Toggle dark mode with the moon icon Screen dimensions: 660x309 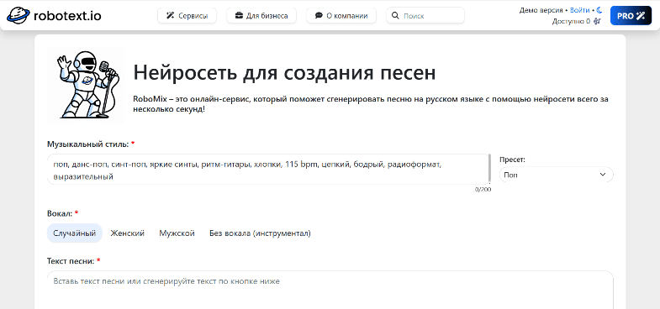click(x=599, y=10)
